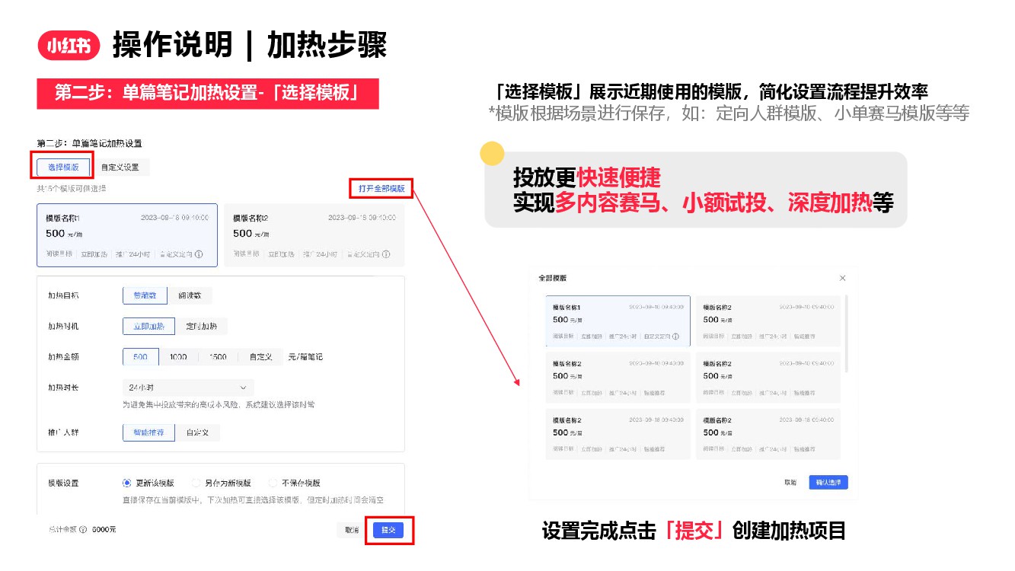
Task: Click help icon next to 总计余额
Action: (x=83, y=529)
